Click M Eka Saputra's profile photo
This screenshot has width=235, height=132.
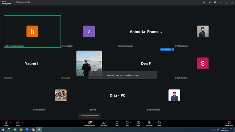pos(203,32)
